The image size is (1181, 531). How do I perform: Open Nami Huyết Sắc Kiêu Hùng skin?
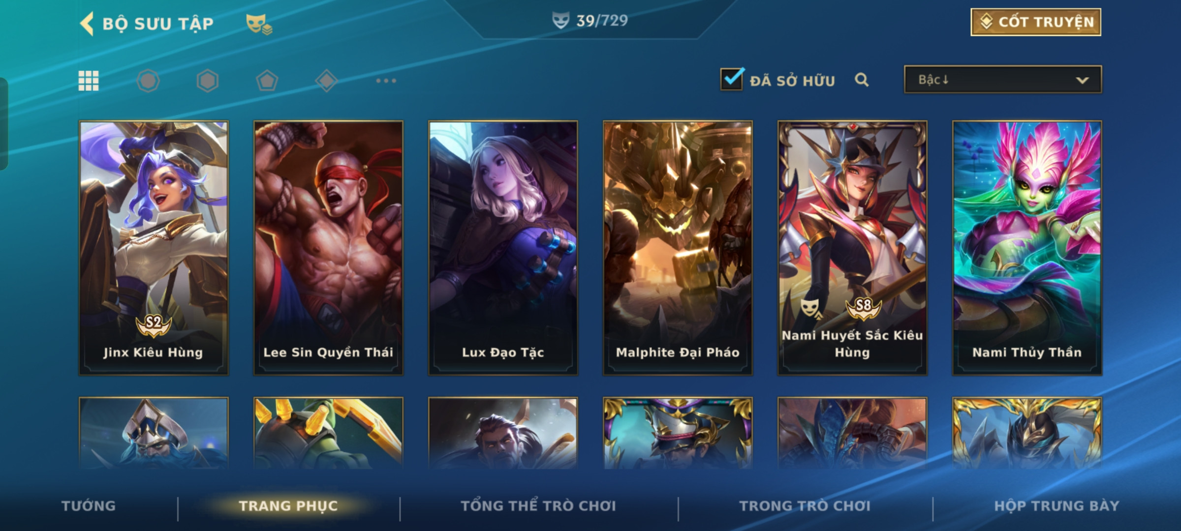[x=852, y=248]
